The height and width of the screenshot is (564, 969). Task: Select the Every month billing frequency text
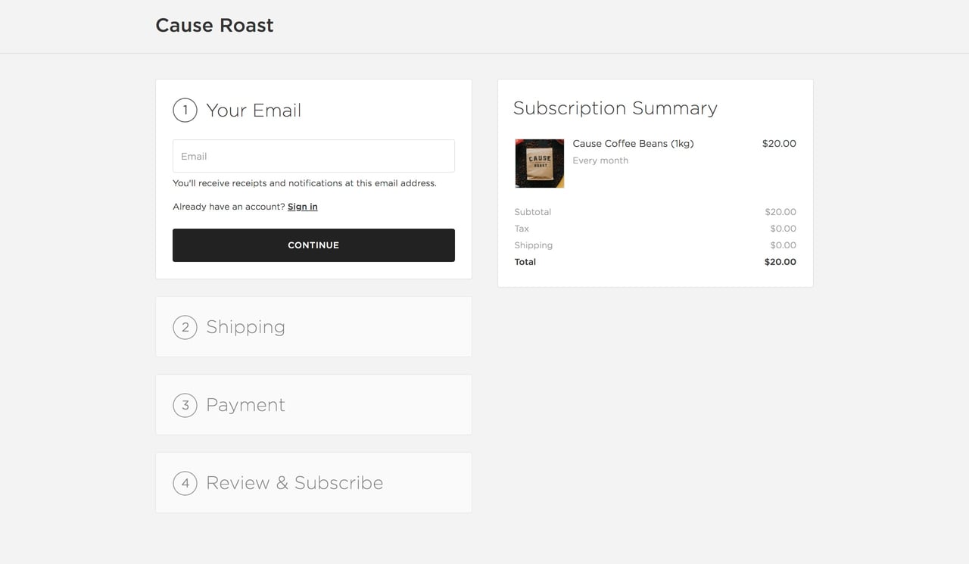[600, 160]
